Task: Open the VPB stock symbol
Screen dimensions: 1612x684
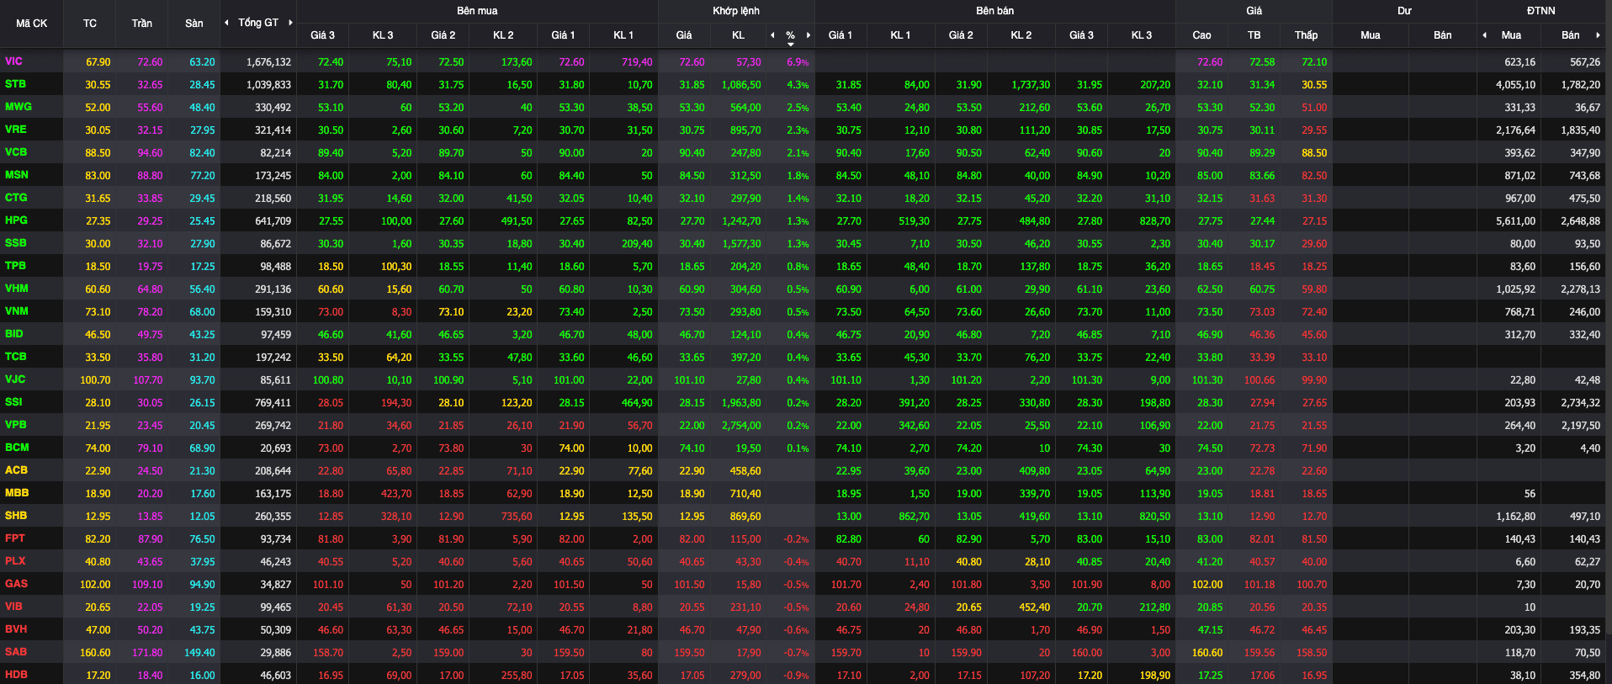Action: pyautogui.click(x=15, y=425)
